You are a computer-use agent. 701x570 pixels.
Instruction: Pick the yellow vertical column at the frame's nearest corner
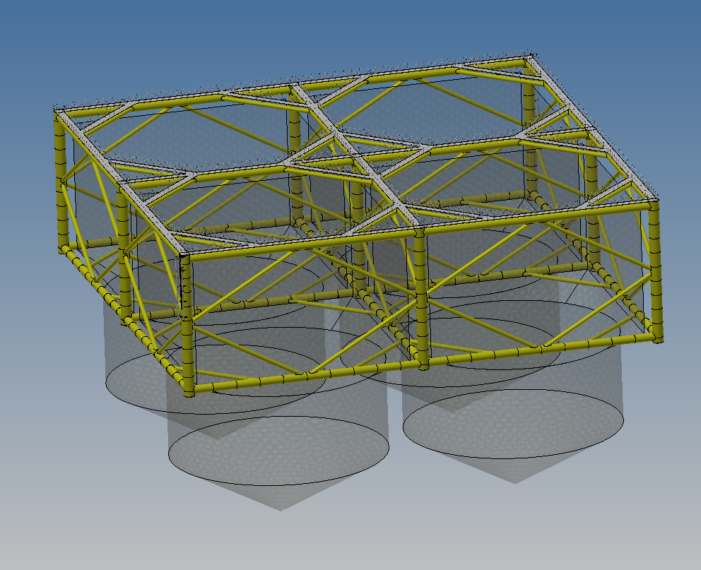coord(188,326)
